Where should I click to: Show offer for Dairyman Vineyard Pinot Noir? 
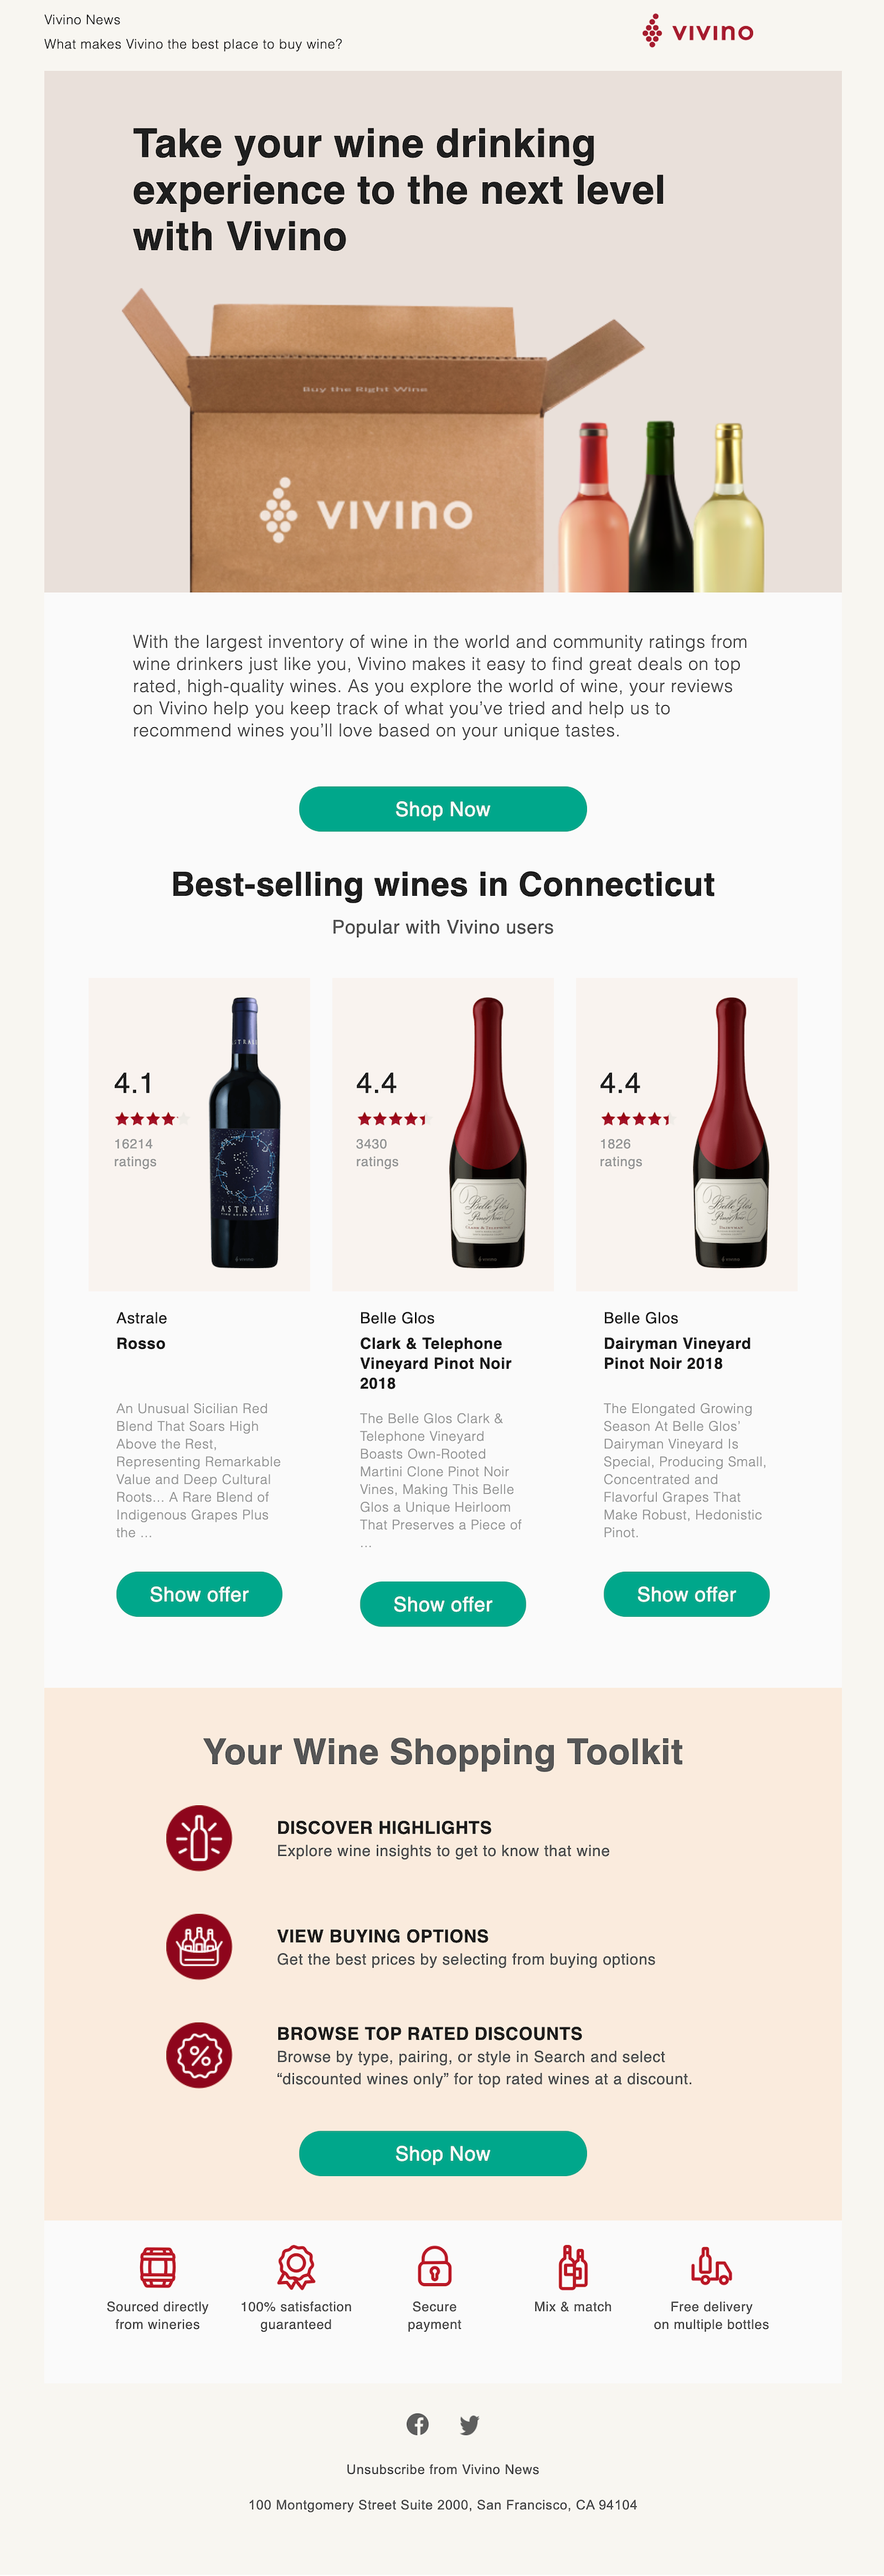point(686,1594)
